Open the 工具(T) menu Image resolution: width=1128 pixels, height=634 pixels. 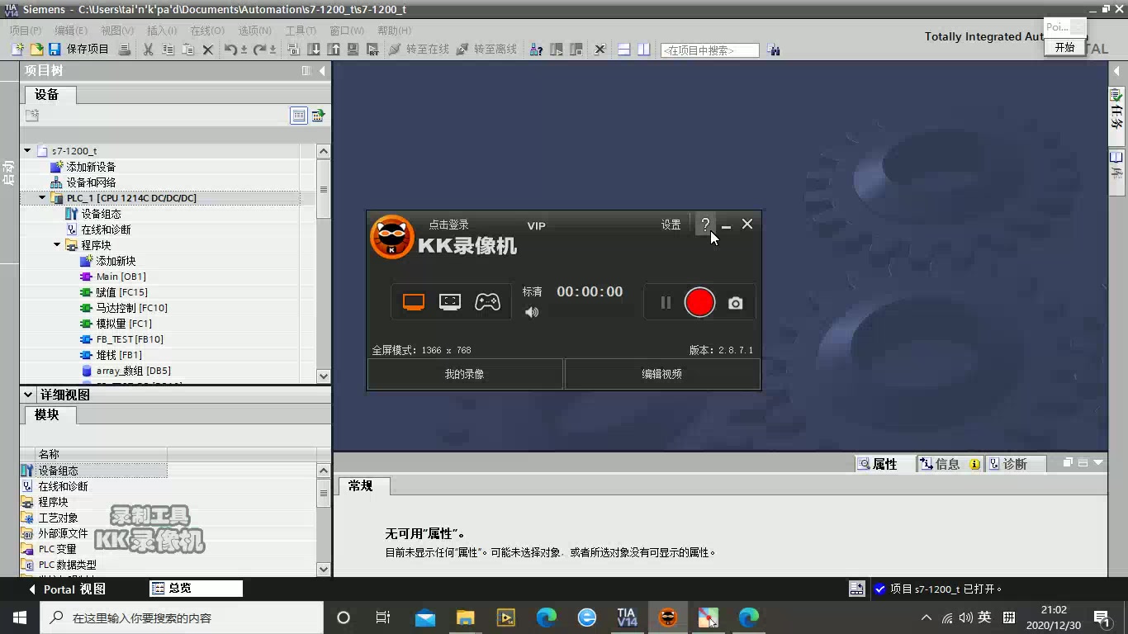coord(301,31)
